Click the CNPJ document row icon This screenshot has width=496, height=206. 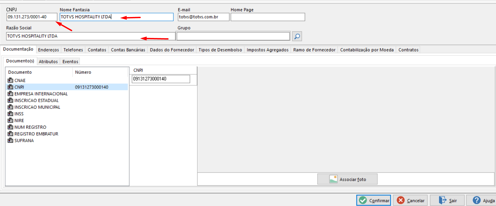pos(10,87)
